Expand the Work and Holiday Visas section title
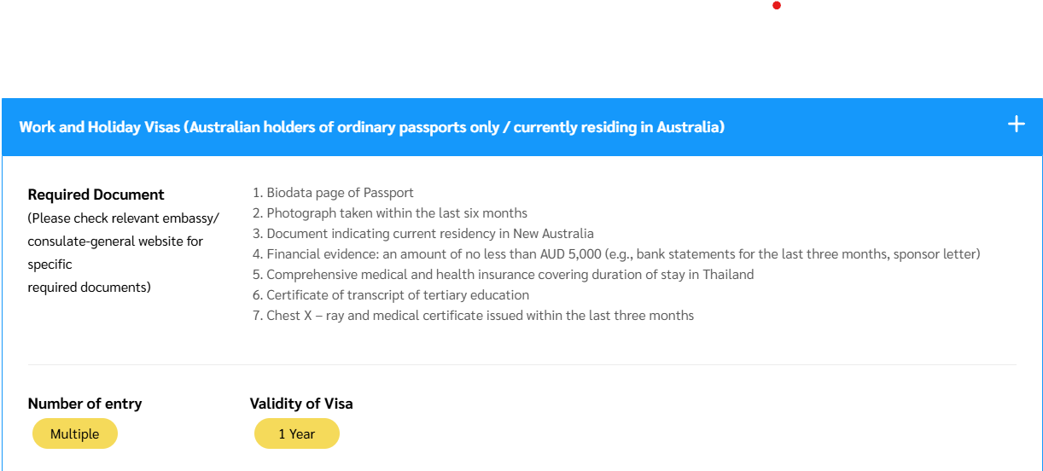The width and height of the screenshot is (1043, 471). point(371,127)
